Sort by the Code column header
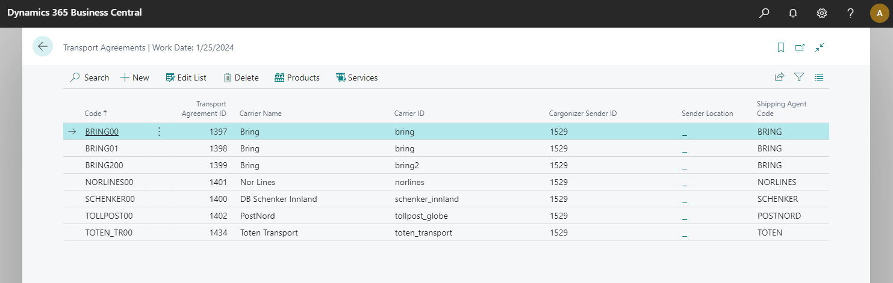Image resolution: width=893 pixels, height=283 pixels. click(93, 113)
